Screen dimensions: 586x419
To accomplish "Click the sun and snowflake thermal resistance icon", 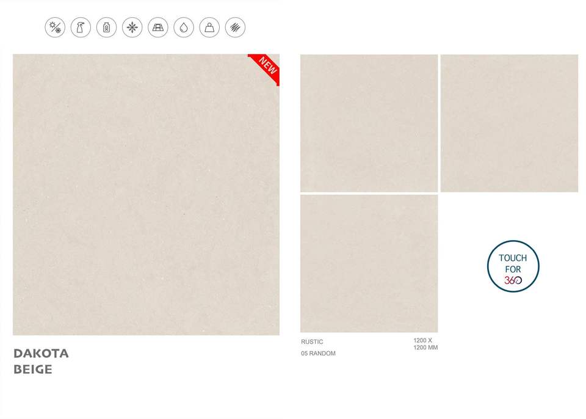I will 55,27.
